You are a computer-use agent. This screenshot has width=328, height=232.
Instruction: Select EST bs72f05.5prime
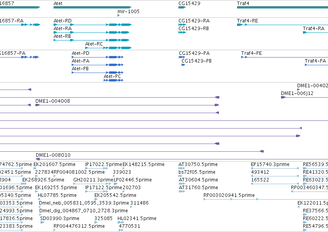pos(180,176)
